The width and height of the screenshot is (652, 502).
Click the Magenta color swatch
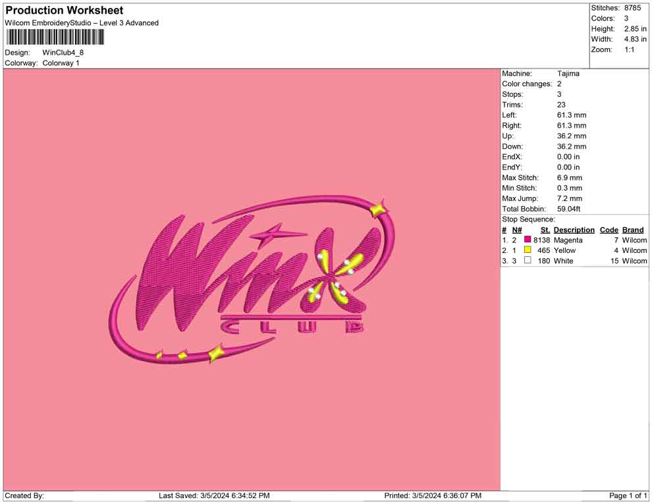point(528,240)
